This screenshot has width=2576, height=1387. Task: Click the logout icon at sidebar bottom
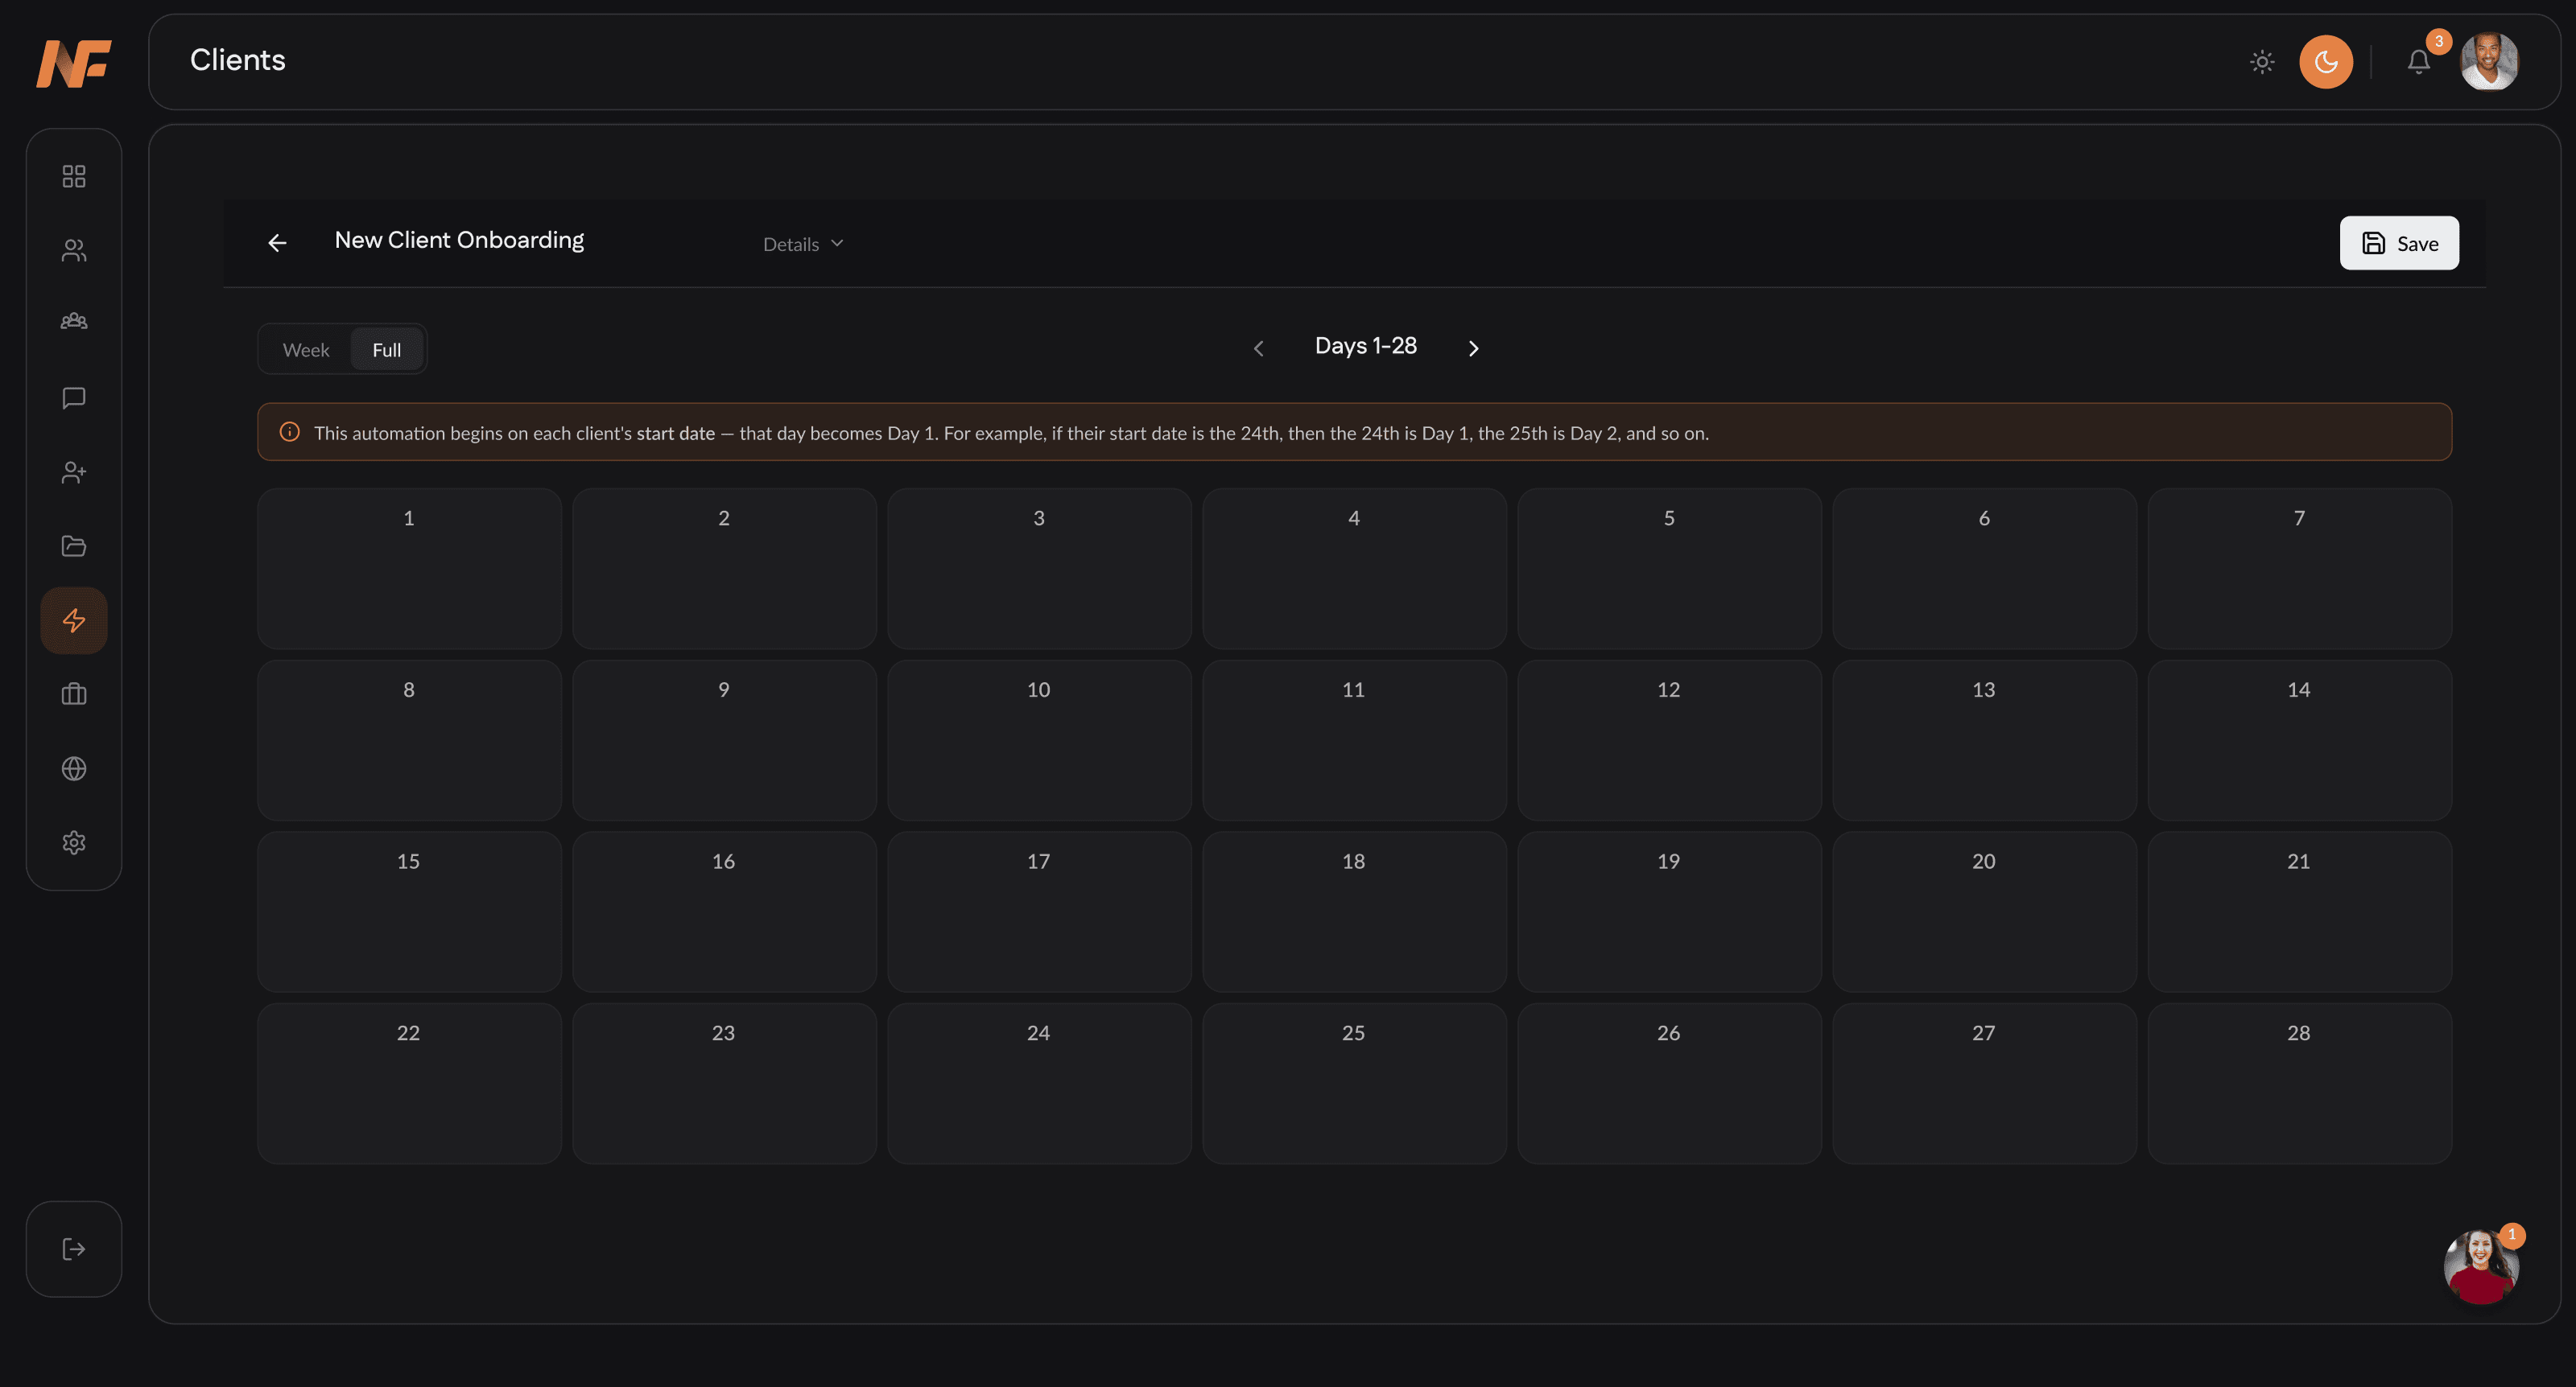74,1249
